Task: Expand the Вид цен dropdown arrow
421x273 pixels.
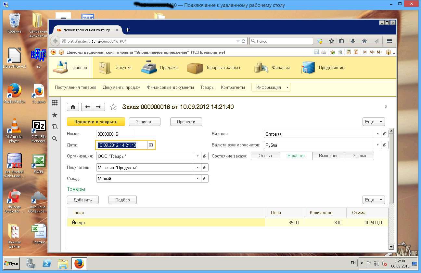Action: pyautogui.click(x=377, y=134)
